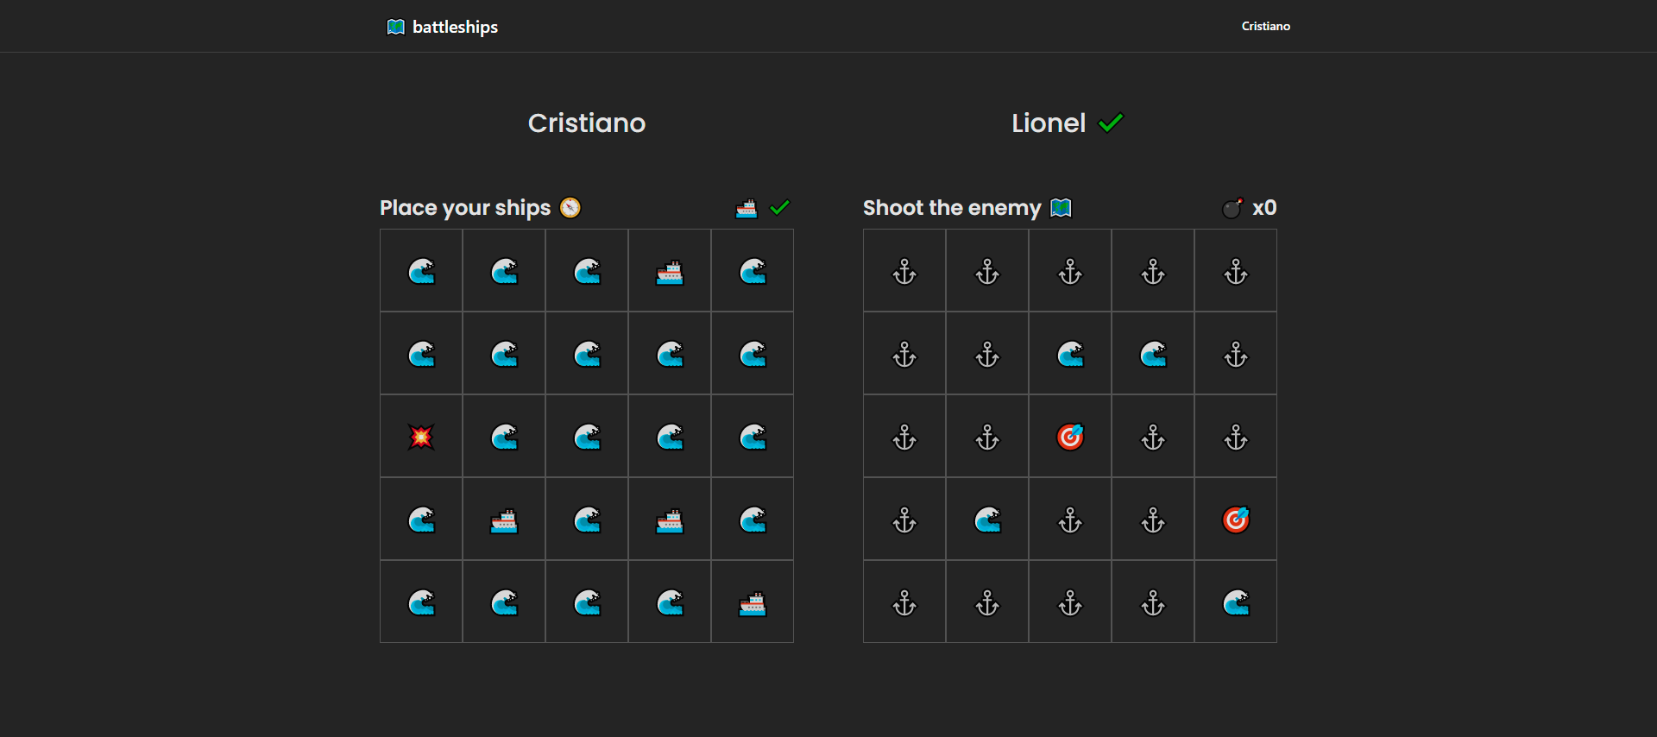This screenshot has width=1657, height=737.
Task: Click wave miss in enemy row two, third column
Action: [1070, 354]
